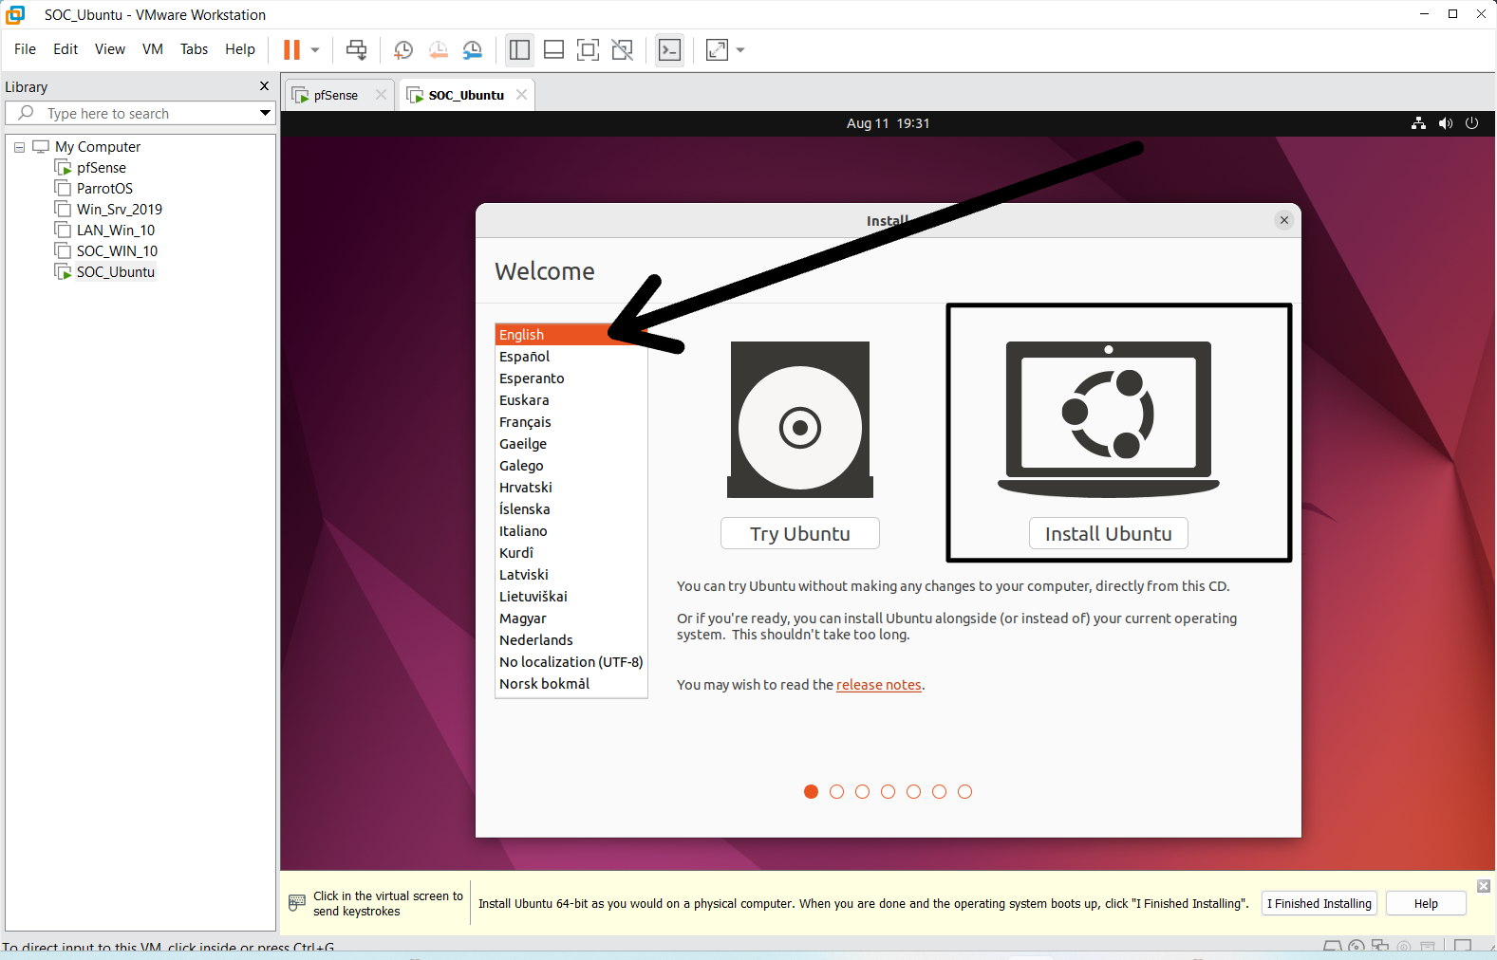Select SOC_Ubuntu in the library tree

[116, 272]
